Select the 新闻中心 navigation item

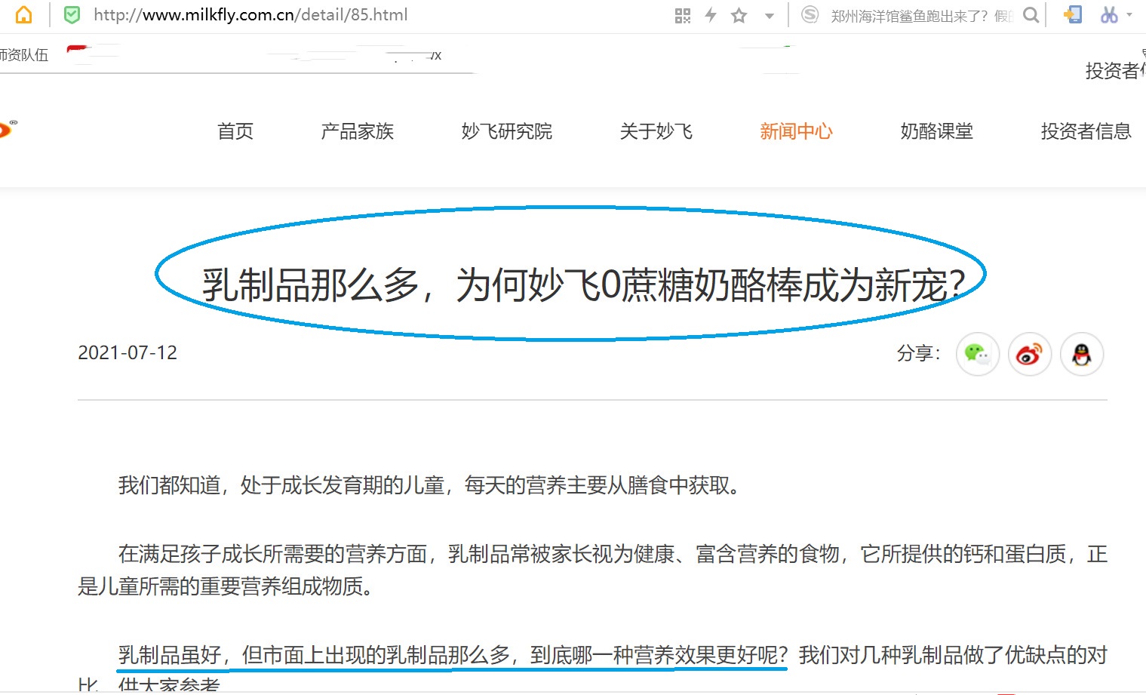click(796, 131)
